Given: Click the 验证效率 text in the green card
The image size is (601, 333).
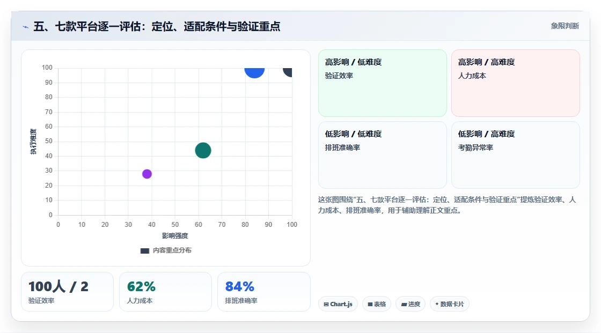Looking at the screenshot, I should pos(339,76).
